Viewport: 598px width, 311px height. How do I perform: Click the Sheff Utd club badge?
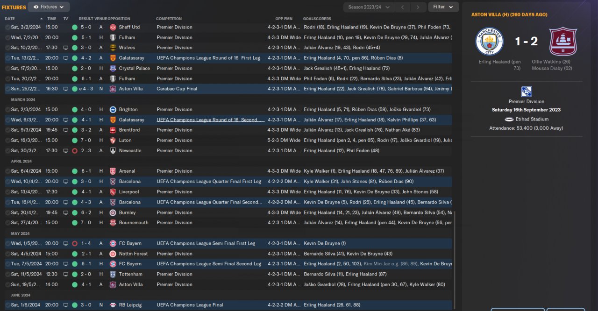(x=113, y=27)
